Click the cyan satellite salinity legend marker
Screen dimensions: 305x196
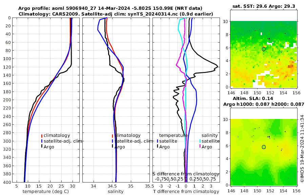[x=200, y=141]
